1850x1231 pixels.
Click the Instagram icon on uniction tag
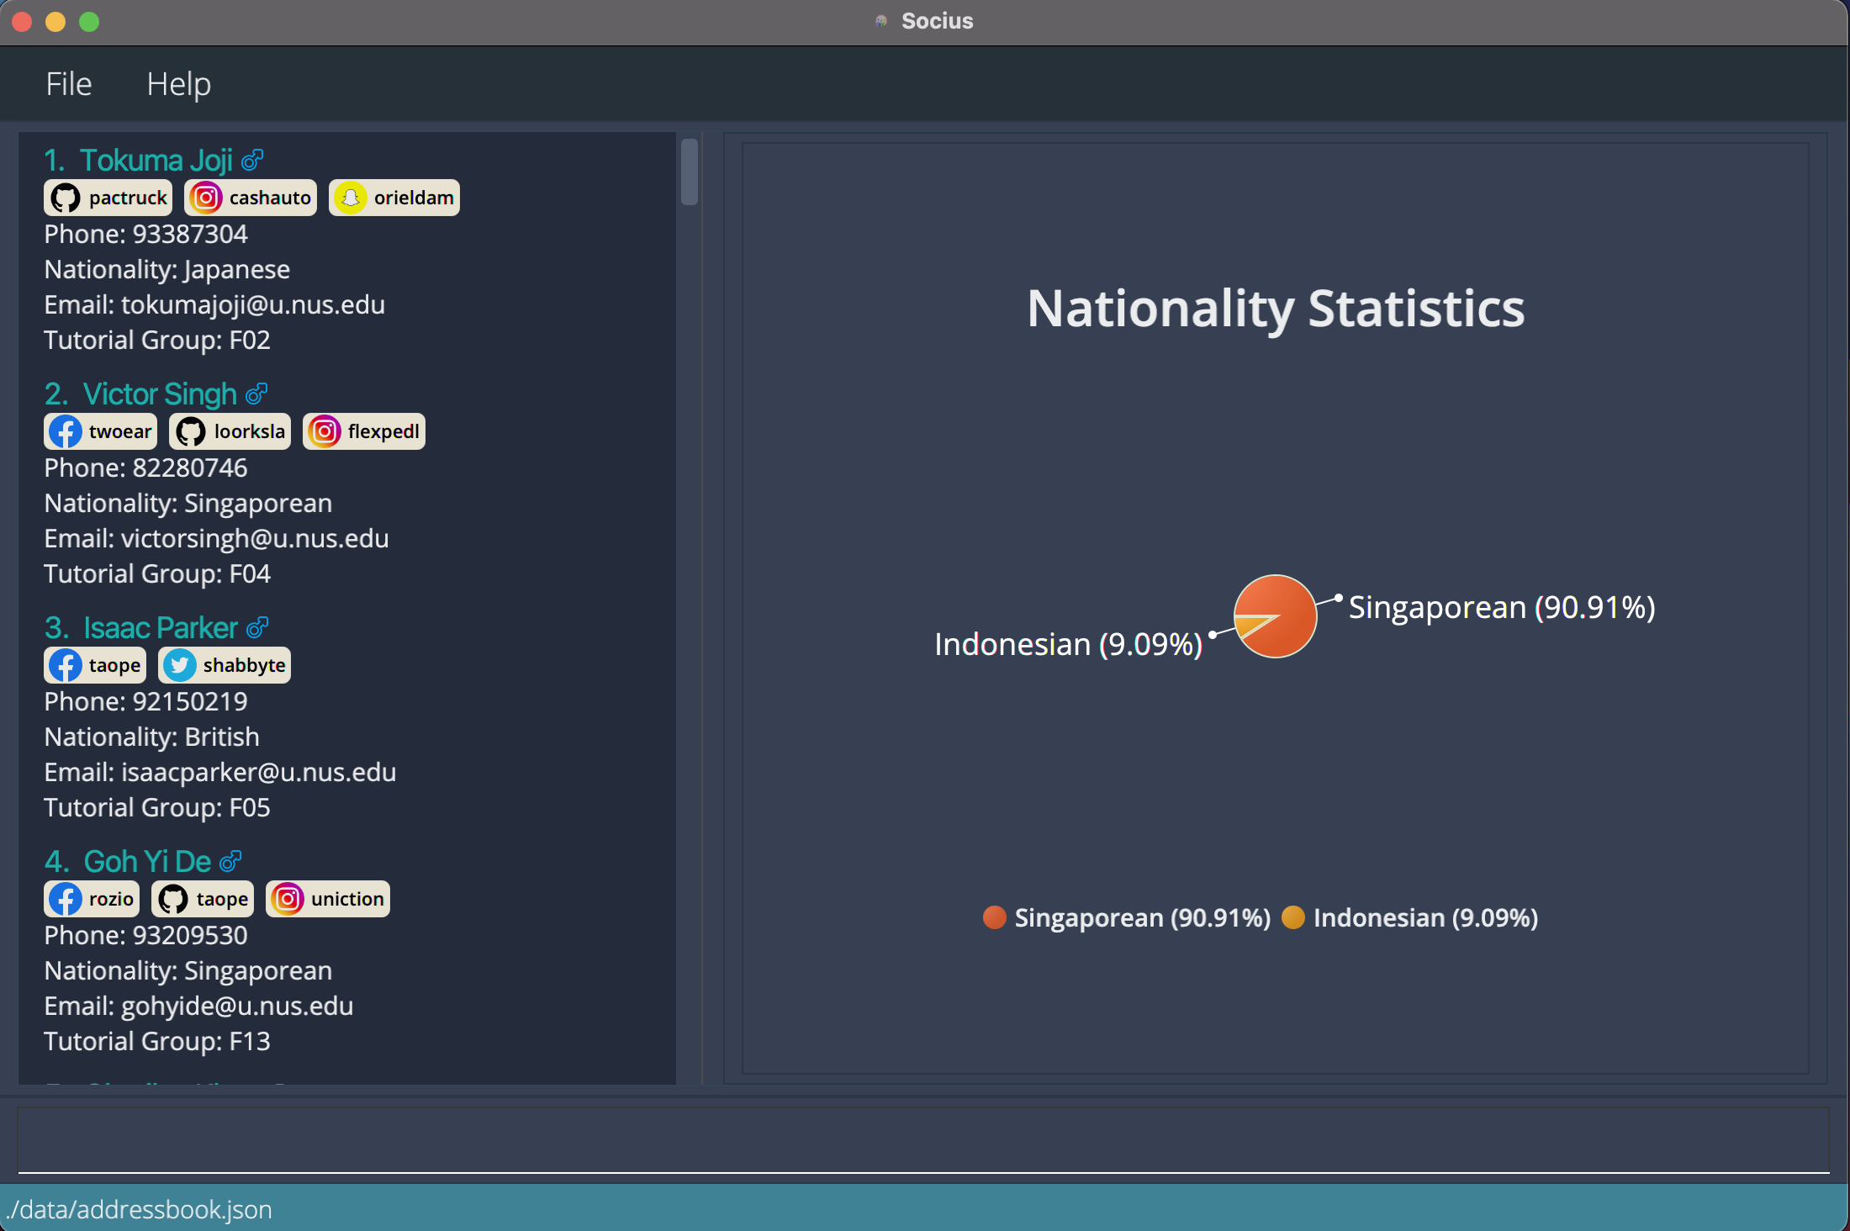point(288,899)
